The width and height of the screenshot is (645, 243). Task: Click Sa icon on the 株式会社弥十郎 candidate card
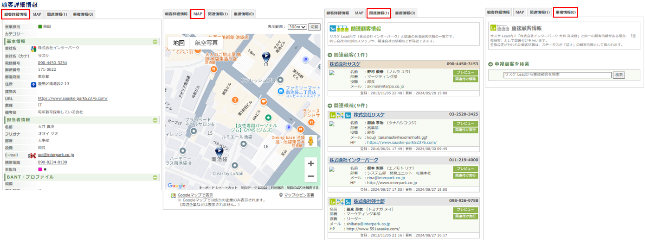(348, 201)
